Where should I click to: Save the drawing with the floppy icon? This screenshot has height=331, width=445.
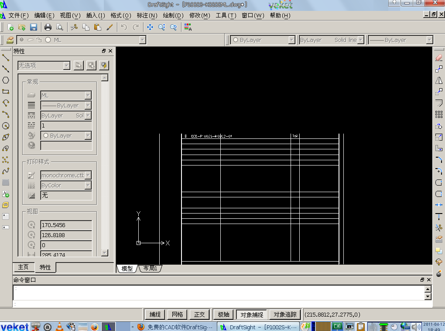[x=34, y=27]
